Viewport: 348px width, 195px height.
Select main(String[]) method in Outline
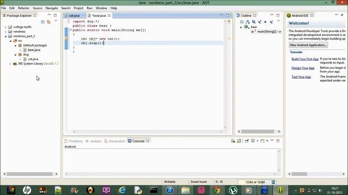pos(267,31)
